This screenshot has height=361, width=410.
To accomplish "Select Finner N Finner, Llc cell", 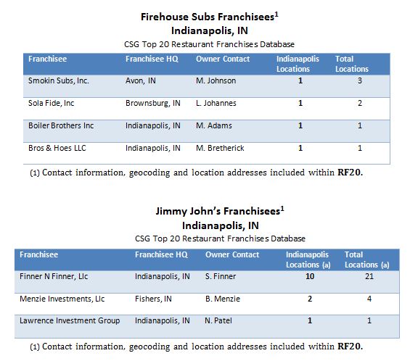I will (54, 276).
